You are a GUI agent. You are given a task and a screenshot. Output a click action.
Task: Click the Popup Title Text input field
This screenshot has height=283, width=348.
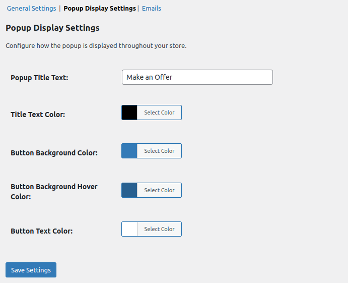click(197, 77)
